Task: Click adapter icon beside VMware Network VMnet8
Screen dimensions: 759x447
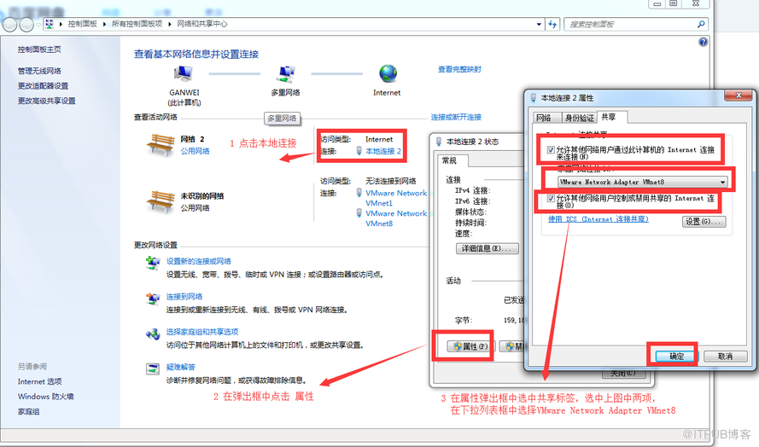Action: pyautogui.click(x=359, y=213)
